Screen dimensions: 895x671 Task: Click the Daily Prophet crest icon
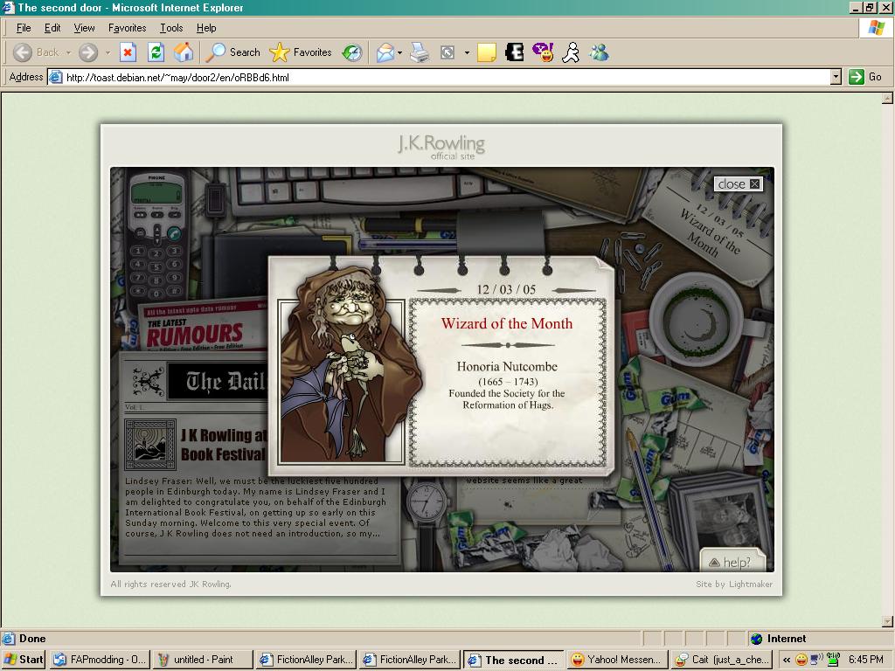coord(149,382)
